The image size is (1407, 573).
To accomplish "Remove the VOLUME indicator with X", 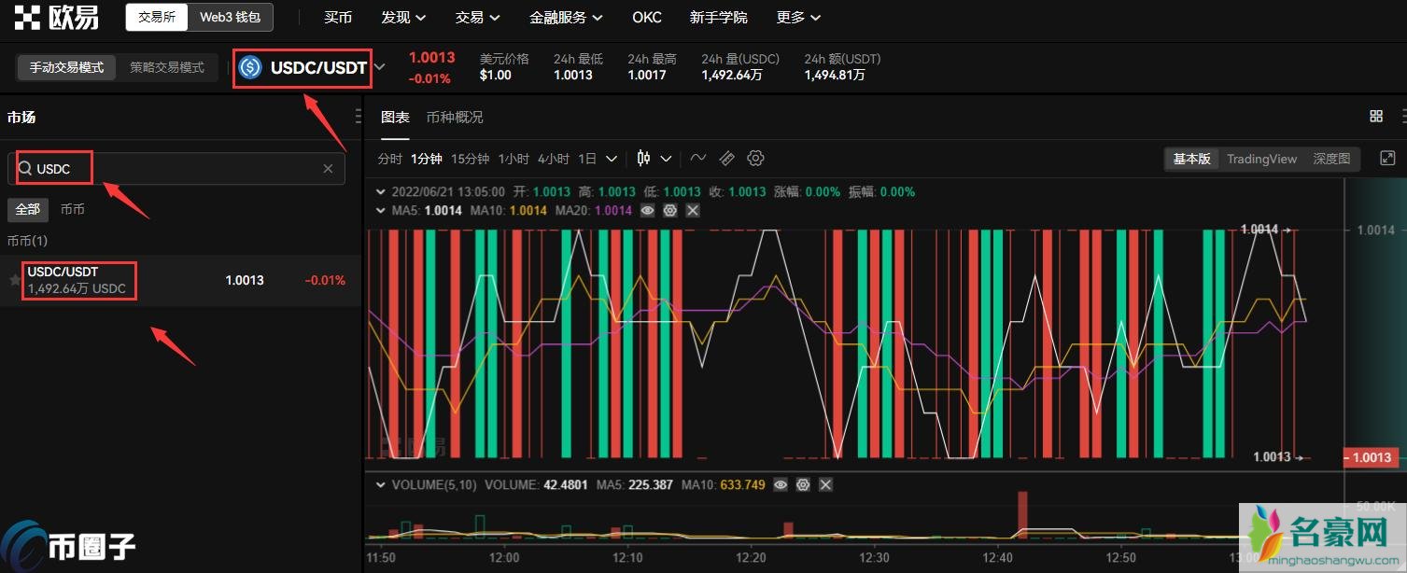I will [825, 485].
